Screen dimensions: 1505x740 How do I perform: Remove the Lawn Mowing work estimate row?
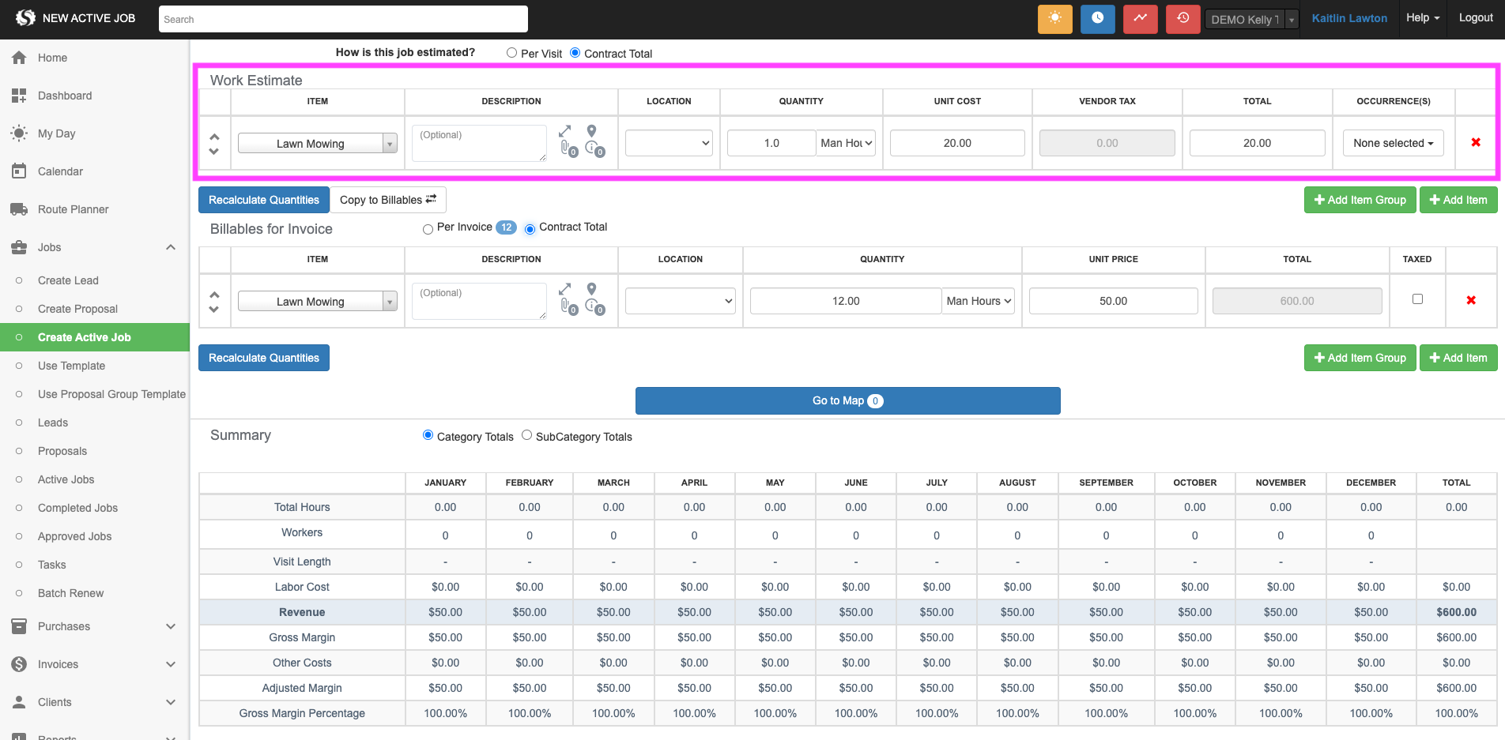[x=1476, y=143]
